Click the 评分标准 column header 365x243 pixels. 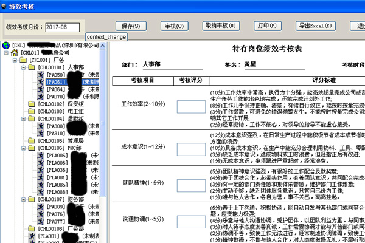[x=324, y=80]
